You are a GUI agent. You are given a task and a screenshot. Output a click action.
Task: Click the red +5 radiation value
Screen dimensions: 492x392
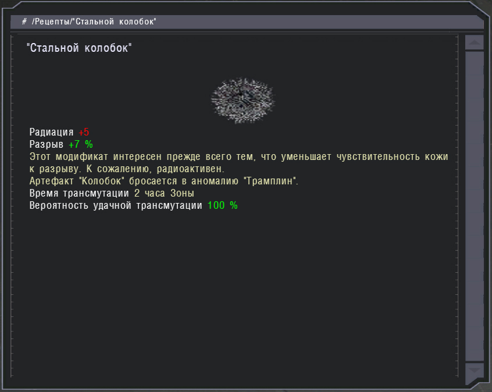click(84, 132)
